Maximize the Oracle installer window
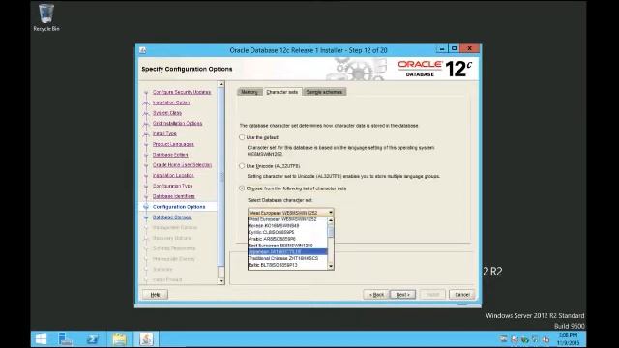 click(454, 49)
